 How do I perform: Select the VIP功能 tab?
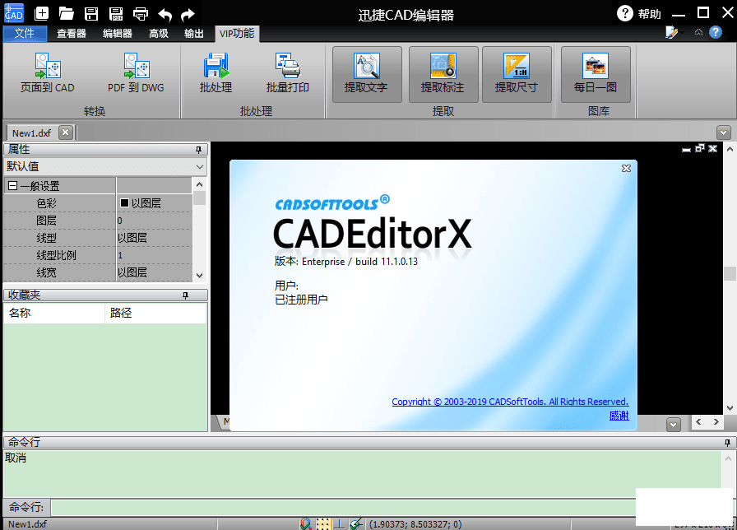pos(237,34)
